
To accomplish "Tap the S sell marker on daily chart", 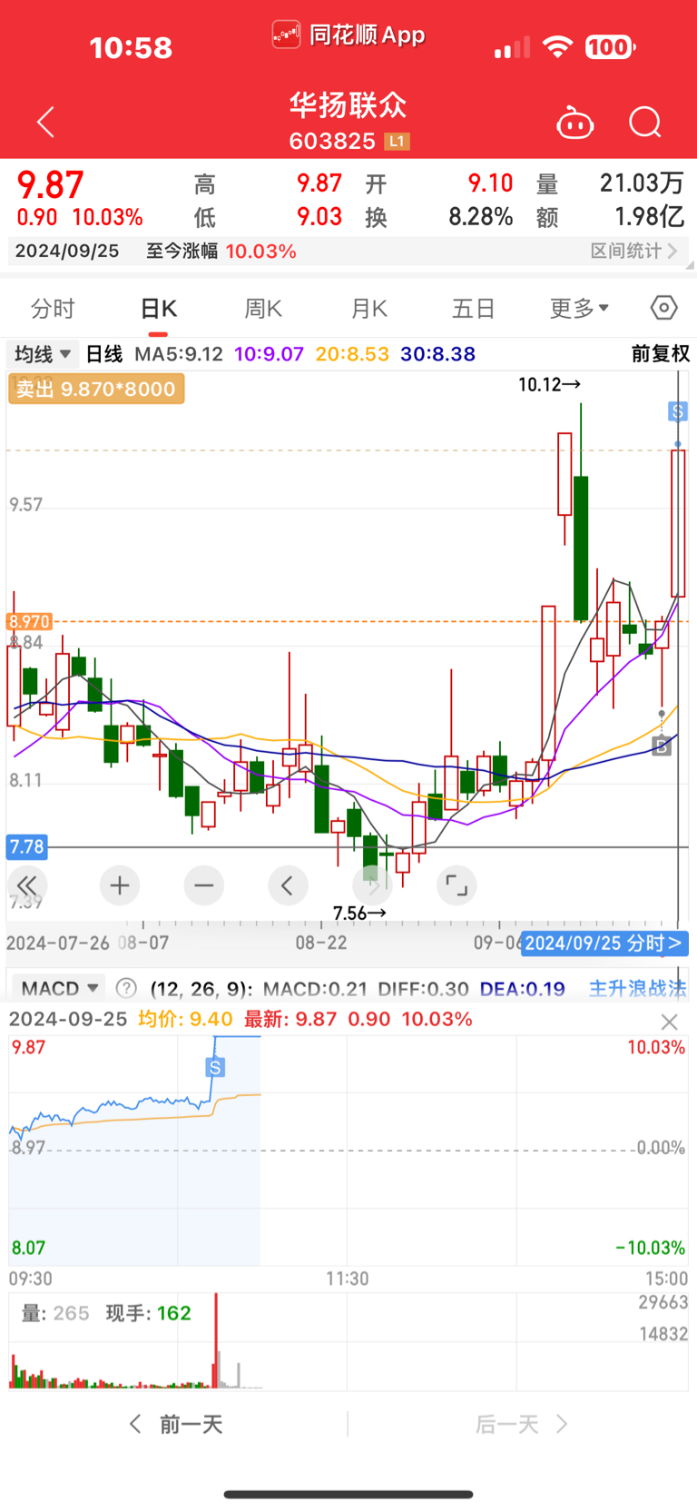I will tap(677, 411).
